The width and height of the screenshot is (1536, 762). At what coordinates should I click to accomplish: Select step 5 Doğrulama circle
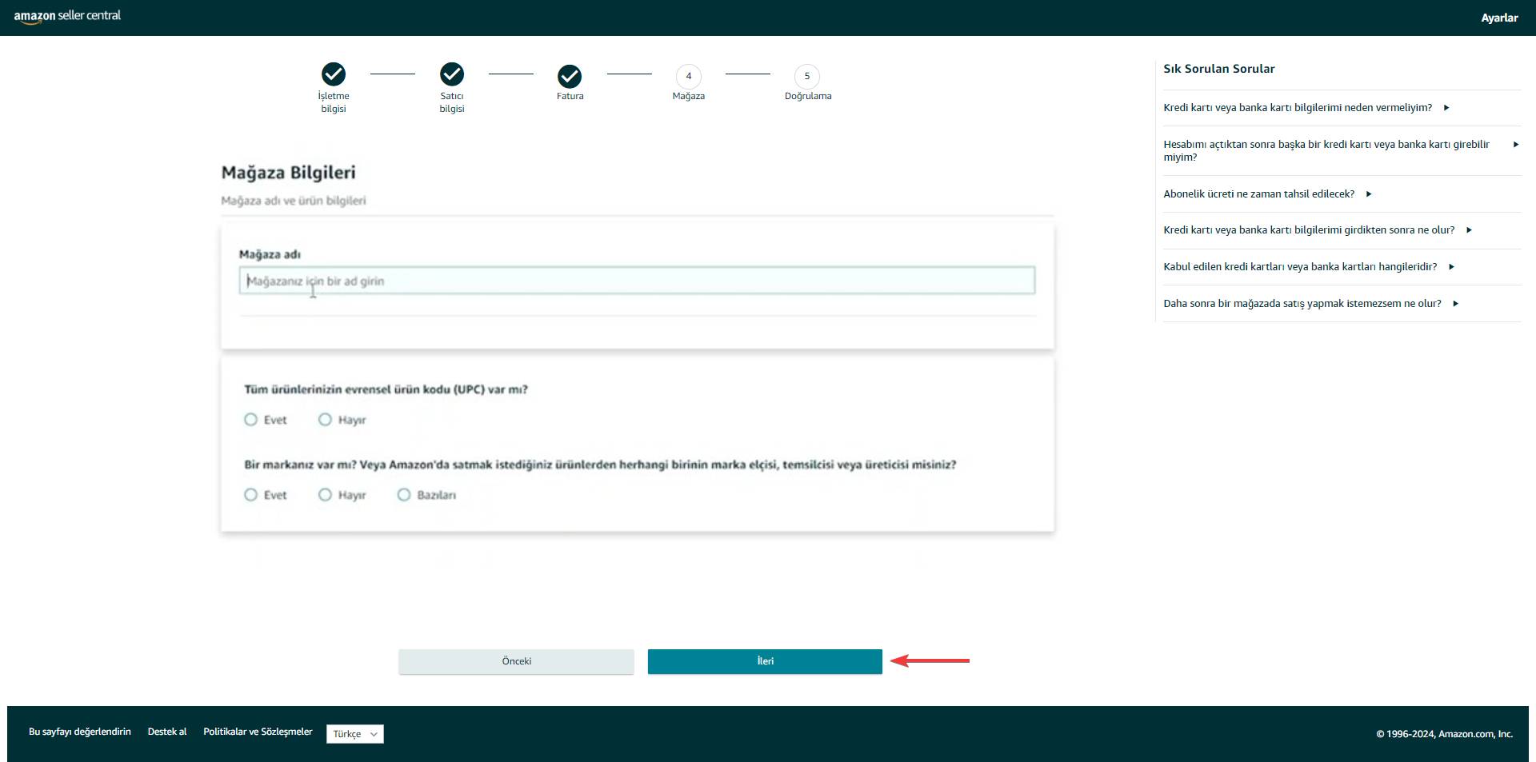[x=806, y=77]
